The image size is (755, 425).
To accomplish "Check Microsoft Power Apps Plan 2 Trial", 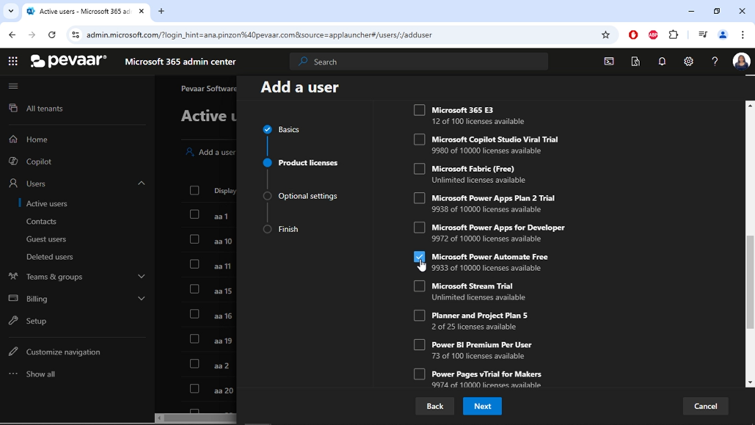I will click(x=420, y=198).
